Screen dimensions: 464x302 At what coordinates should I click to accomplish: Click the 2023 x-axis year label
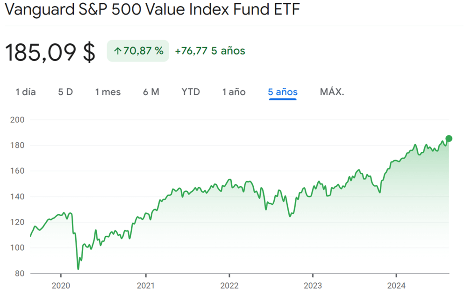(313, 286)
